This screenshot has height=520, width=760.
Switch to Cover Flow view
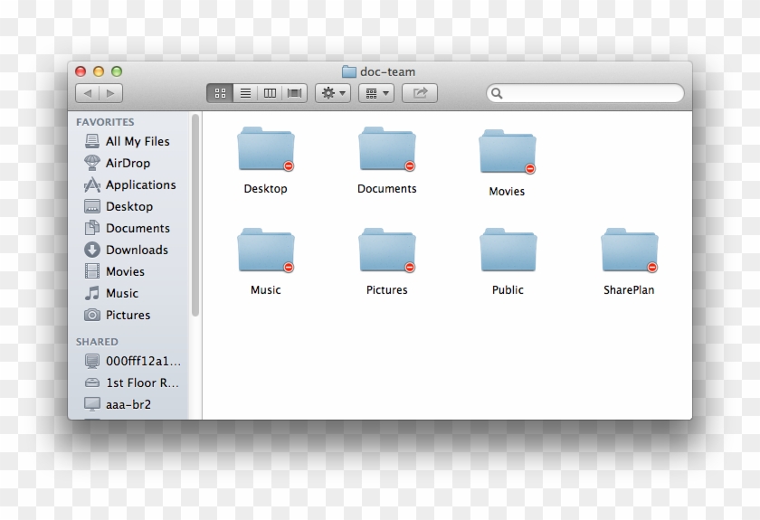[295, 93]
